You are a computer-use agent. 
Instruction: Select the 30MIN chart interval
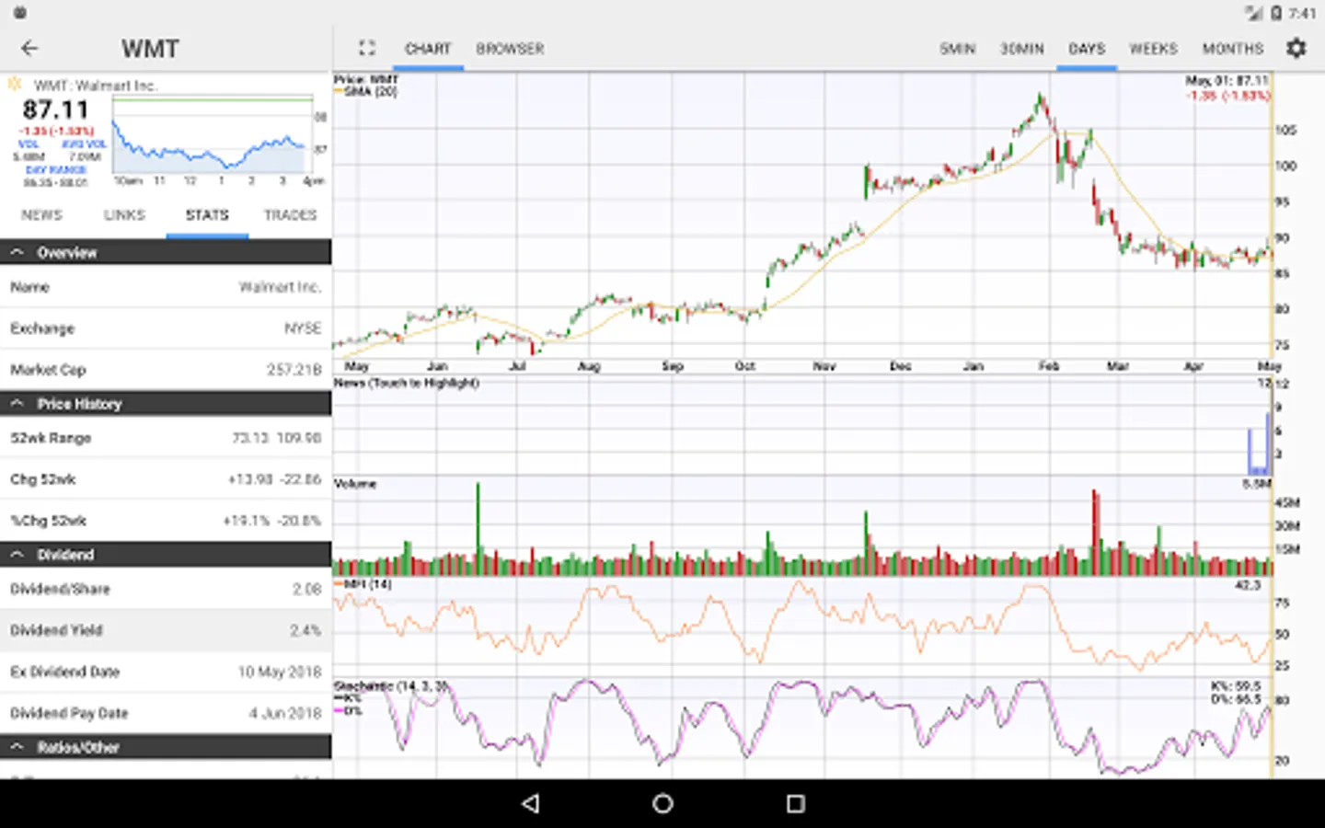[1022, 49]
